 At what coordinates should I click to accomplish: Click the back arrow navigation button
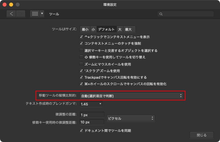(x=11, y=14)
